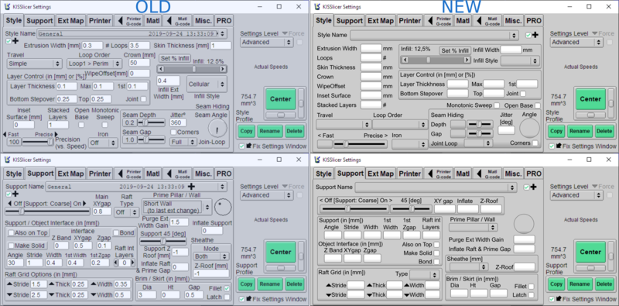Click Copy button in NEW Support window
Screen dimensions: 619x306
556,284
